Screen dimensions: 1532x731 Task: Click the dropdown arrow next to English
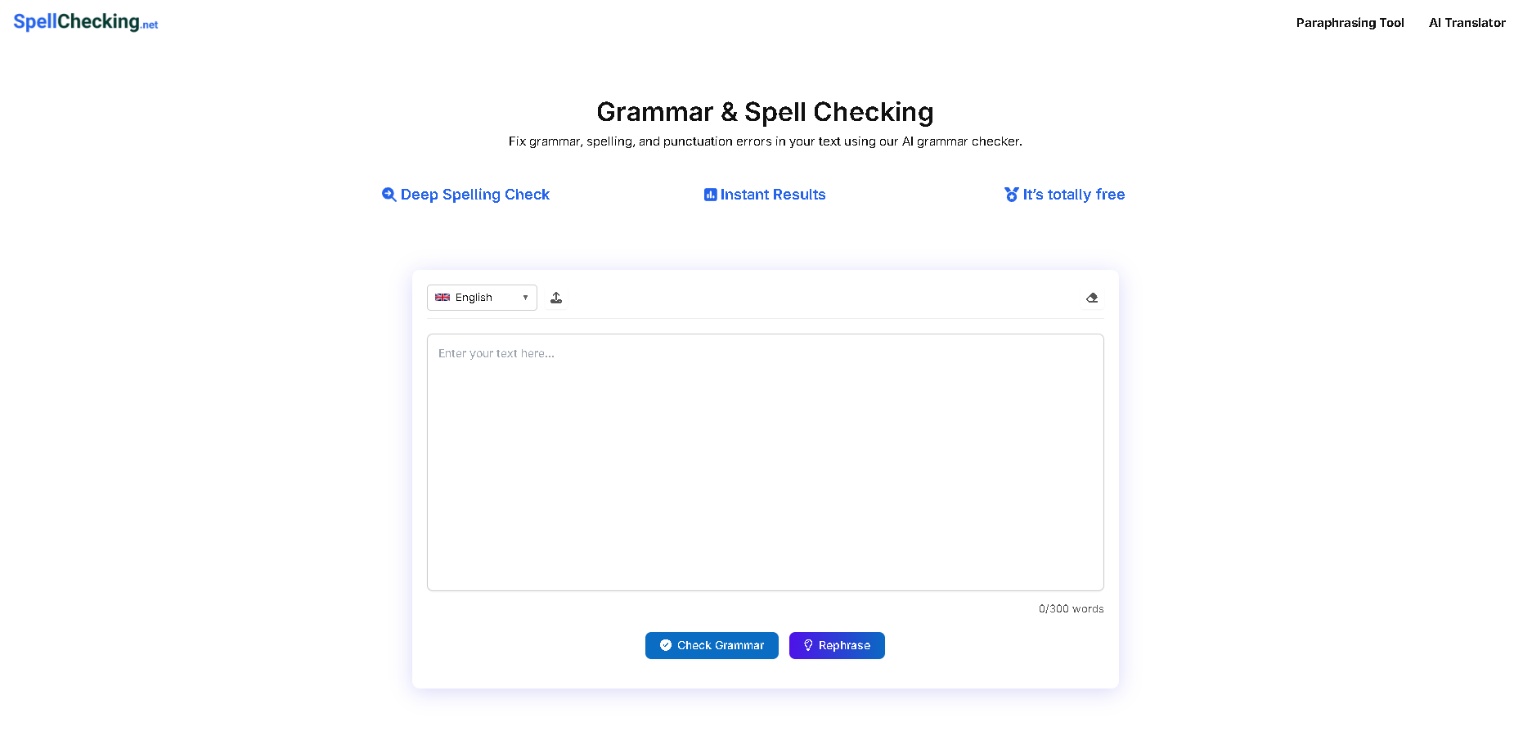[x=525, y=298]
